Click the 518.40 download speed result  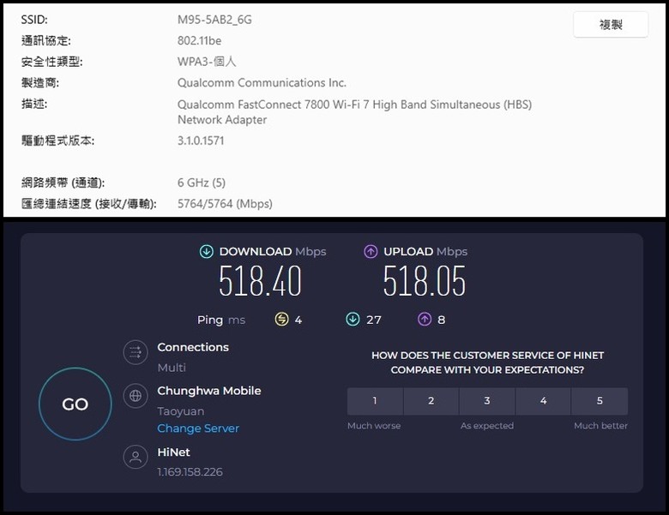point(260,282)
